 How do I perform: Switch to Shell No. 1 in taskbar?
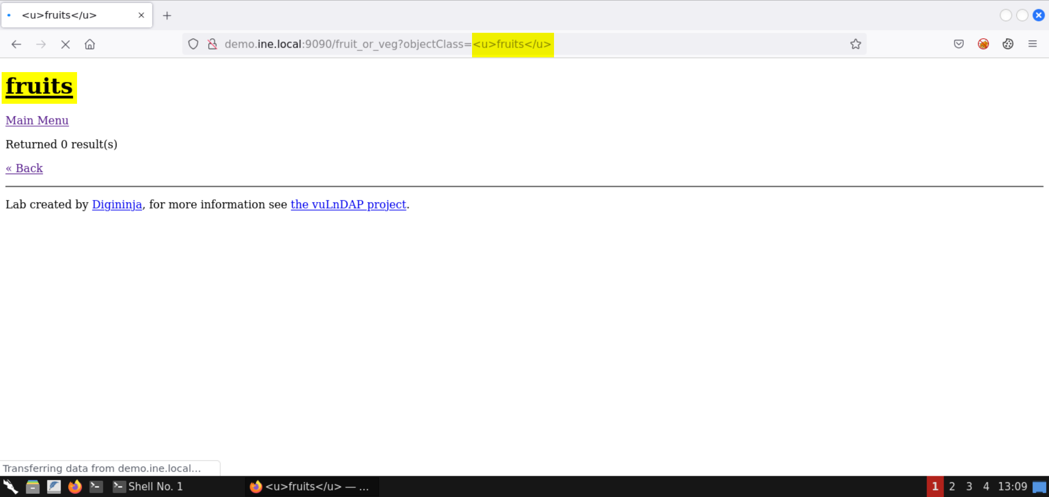tap(148, 487)
